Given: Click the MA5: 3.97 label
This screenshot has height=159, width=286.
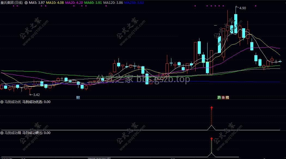Looking at the screenshot, I should [37, 3].
